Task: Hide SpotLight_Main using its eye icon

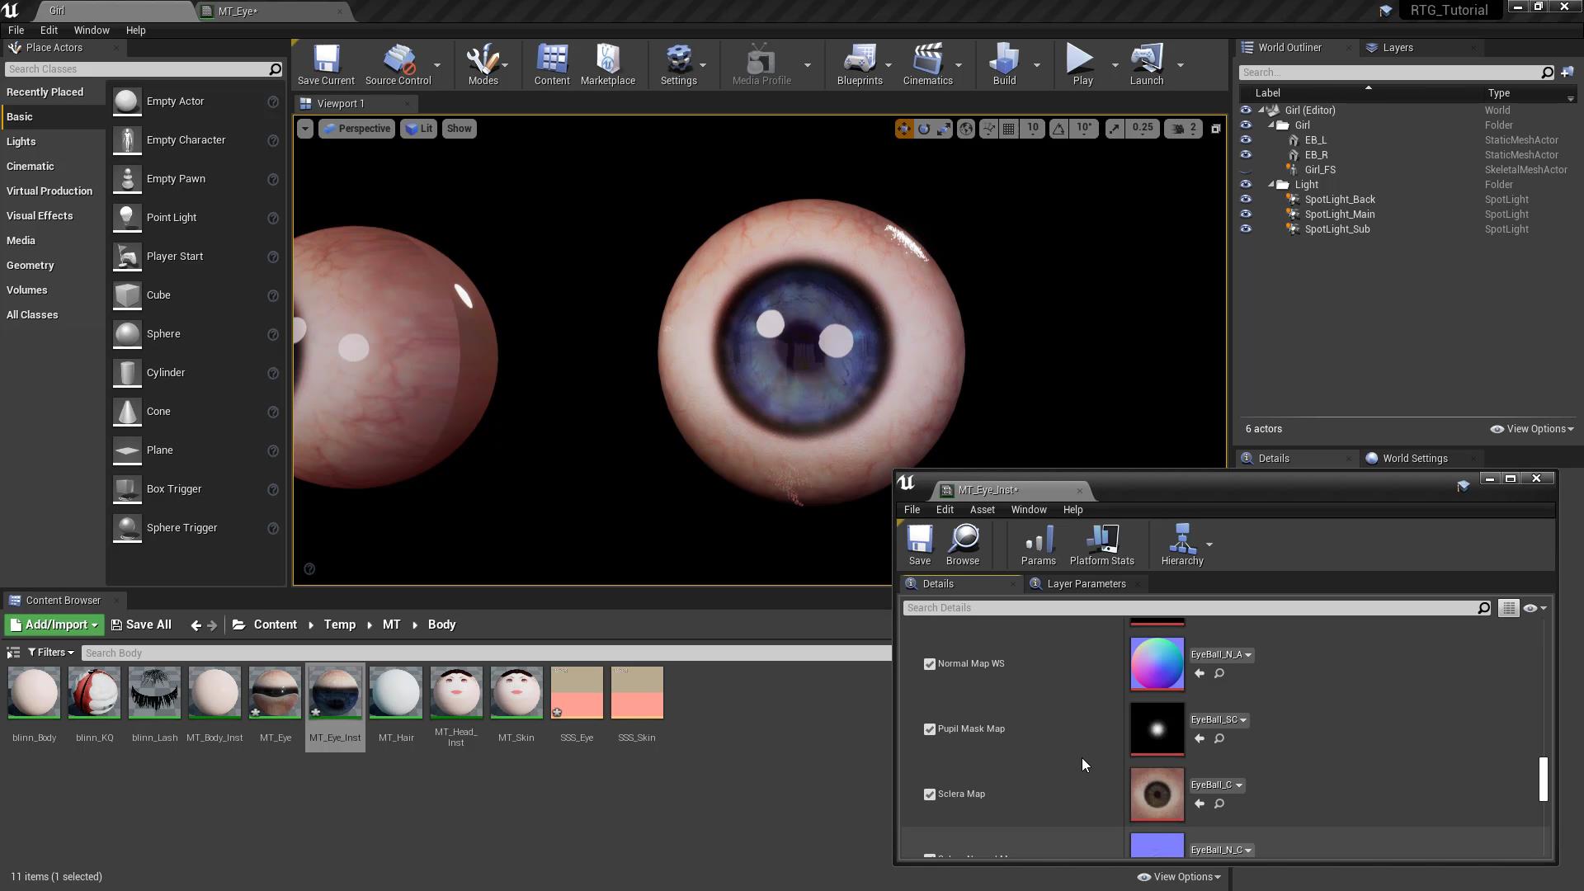Action: [1246, 214]
